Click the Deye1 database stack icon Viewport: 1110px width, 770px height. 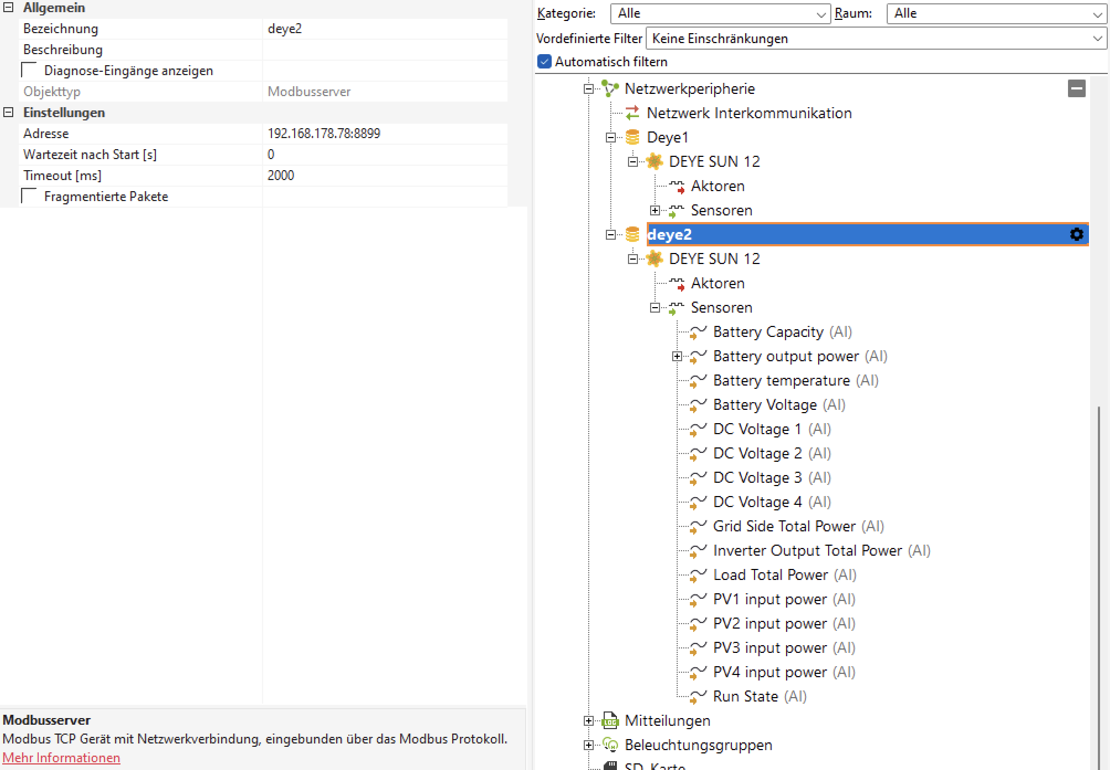pos(632,138)
